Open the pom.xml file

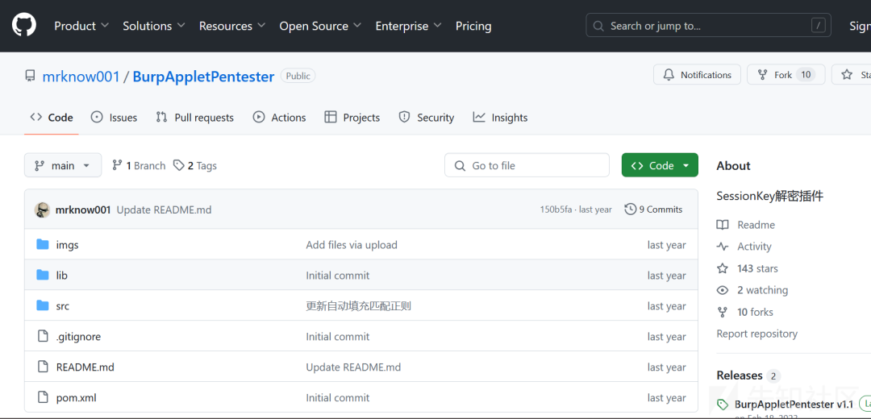click(x=76, y=397)
